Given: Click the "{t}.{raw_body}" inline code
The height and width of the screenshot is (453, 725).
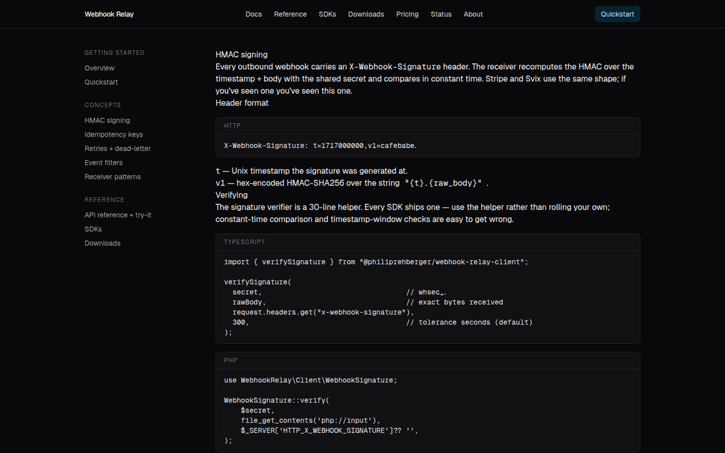Looking at the screenshot, I should pos(443,183).
